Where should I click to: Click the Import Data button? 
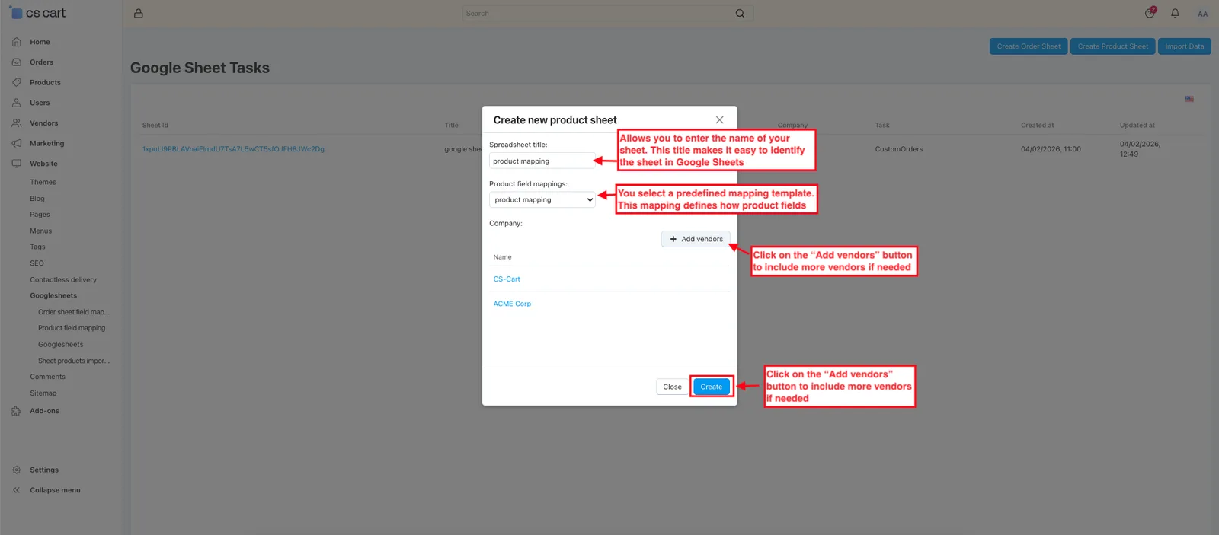(x=1185, y=46)
